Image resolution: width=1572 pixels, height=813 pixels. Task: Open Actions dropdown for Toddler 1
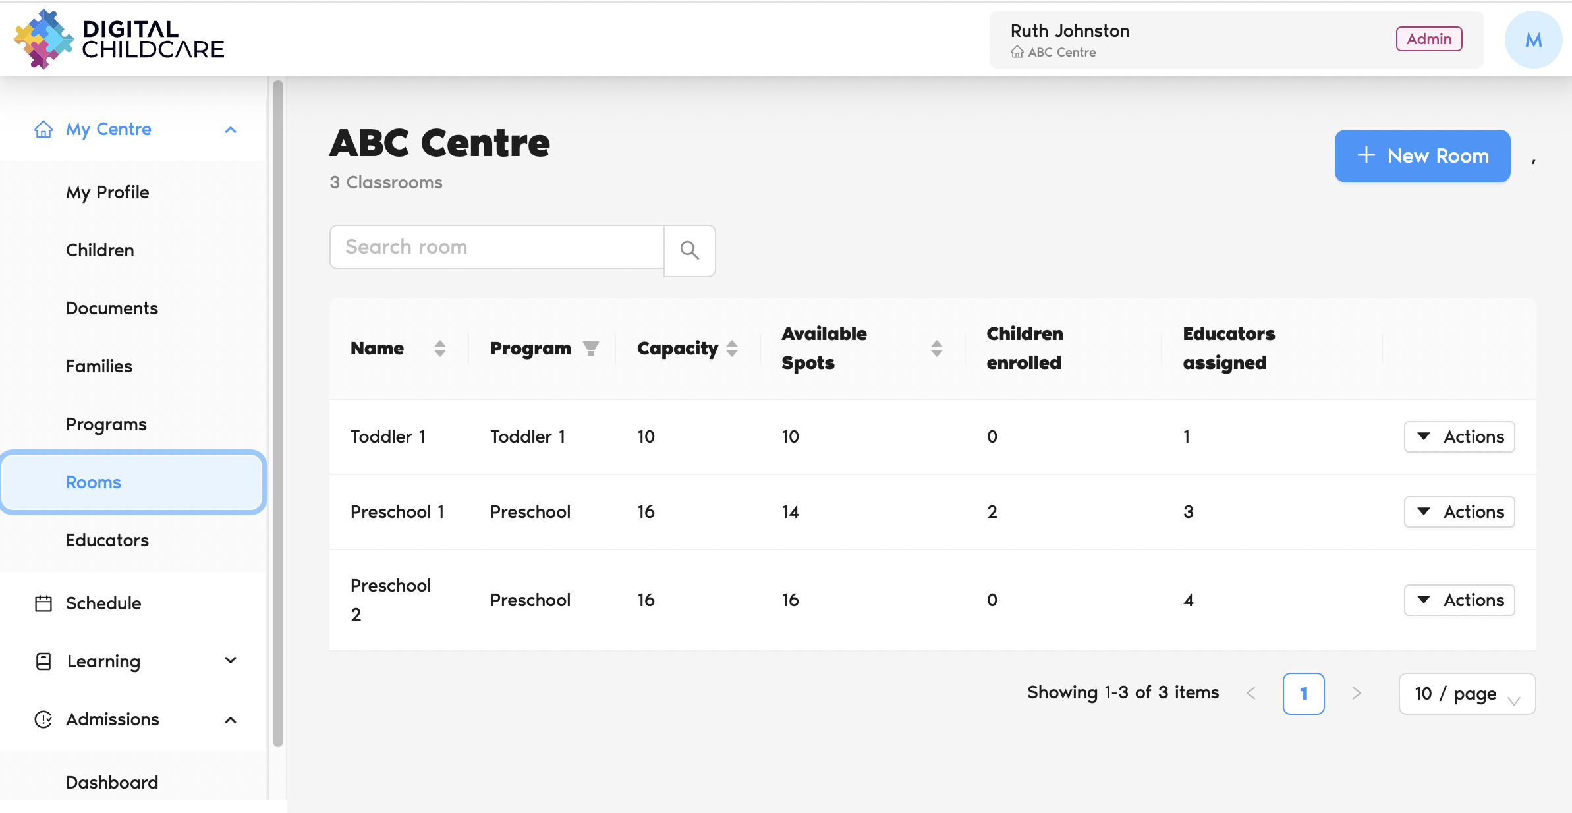(x=1459, y=437)
